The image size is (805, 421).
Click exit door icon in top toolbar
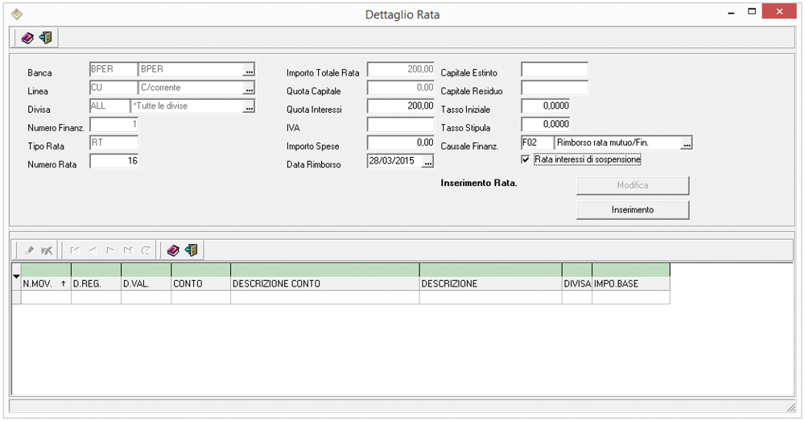[45, 38]
